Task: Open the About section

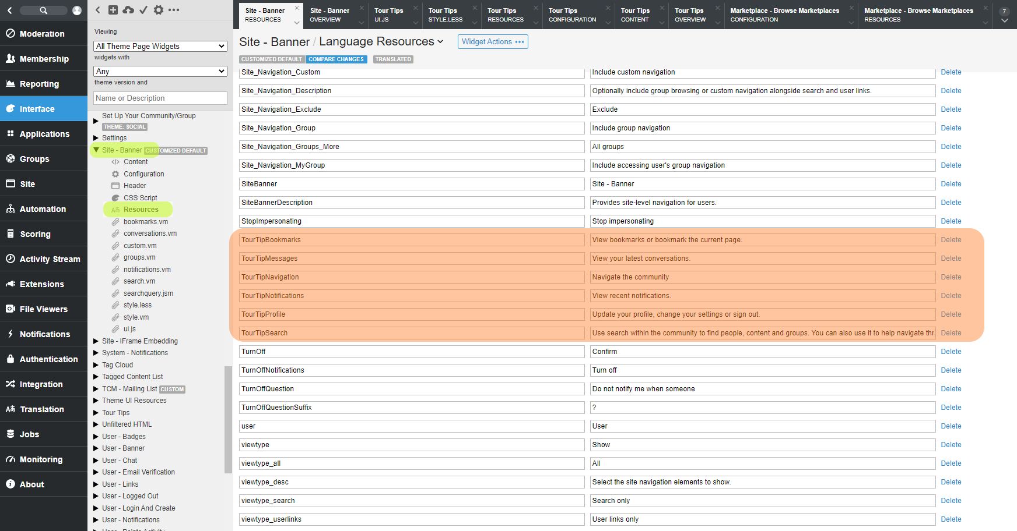Action: click(44, 484)
